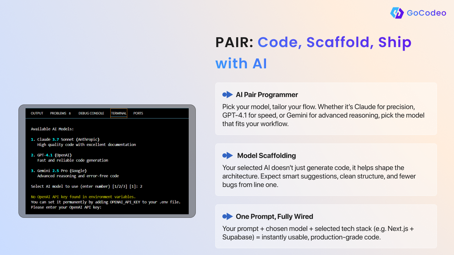Click the yellow "No OpenAI API key found" warning
This screenshot has width=454, height=255.
click(83, 197)
